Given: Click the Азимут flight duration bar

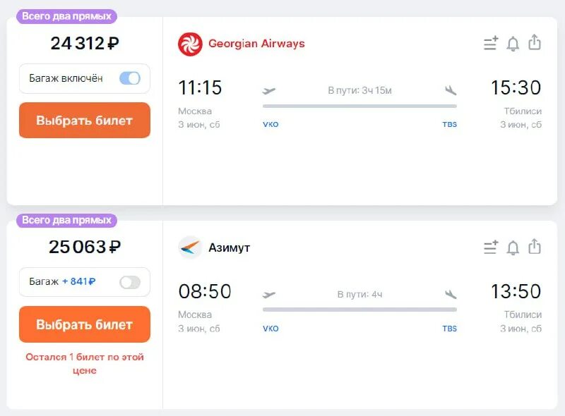Looking at the screenshot, I should [x=359, y=310].
